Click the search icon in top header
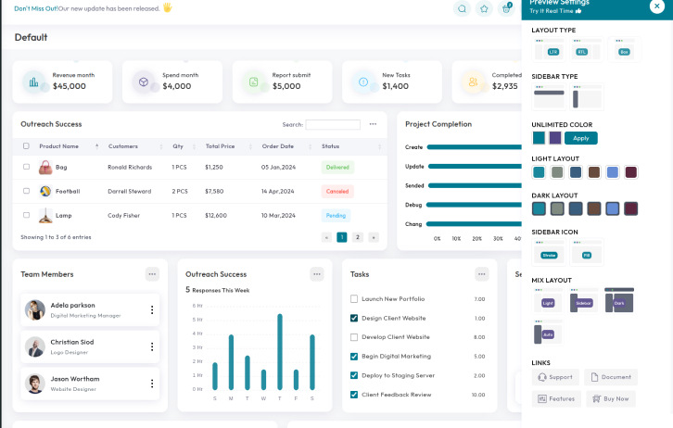This screenshot has height=428, width=673. click(x=462, y=8)
